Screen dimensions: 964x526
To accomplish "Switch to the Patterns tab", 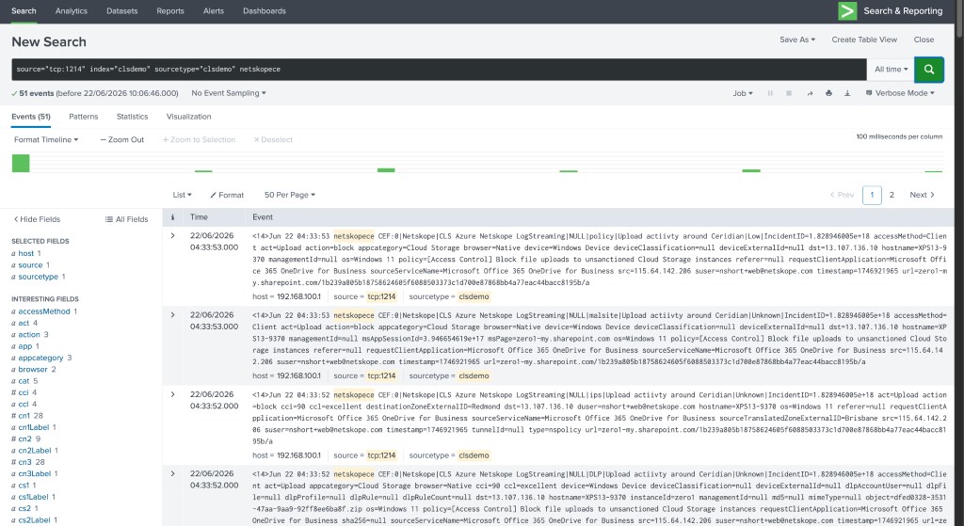I will (x=84, y=116).
